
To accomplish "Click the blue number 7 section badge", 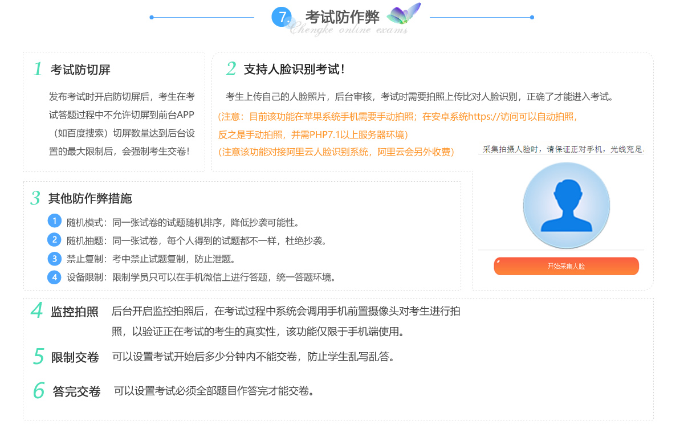I will 282,17.
